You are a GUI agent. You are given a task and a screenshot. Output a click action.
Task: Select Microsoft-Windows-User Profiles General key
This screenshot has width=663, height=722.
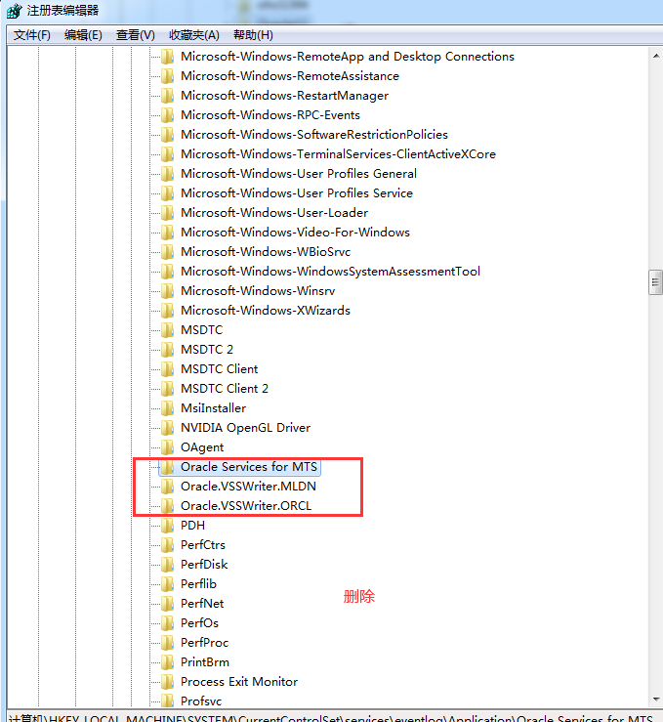pos(299,174)
